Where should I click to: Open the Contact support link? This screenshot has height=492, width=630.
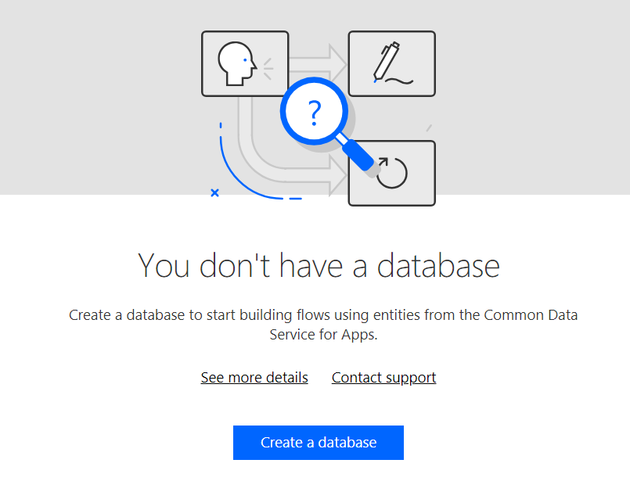click(383, 377)
